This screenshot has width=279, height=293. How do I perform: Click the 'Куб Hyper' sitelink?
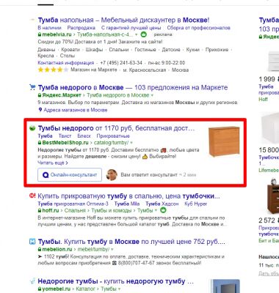point(196,204)
